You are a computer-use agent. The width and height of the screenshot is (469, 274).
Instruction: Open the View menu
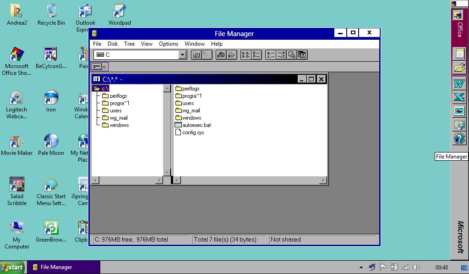tap(147, 44)
